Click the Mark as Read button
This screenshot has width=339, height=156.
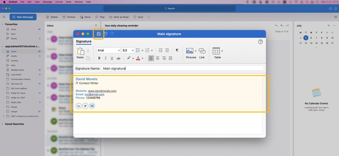(x=119, y=17)
